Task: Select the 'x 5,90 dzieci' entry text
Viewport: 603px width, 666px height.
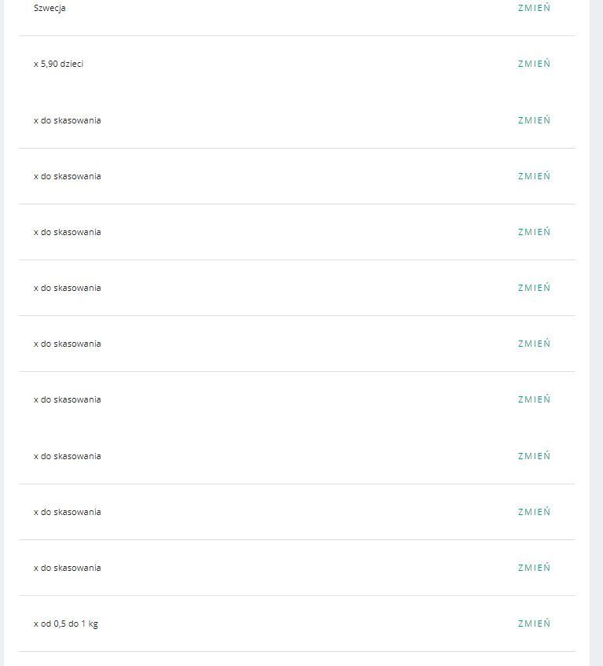Action: 58,64
